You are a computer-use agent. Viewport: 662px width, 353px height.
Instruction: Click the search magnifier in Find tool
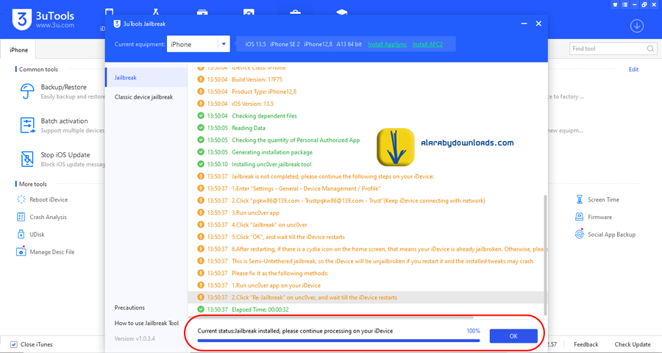(650, 49)
